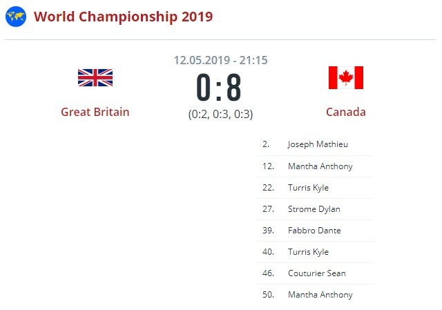
Task: Click the world map globe icon
Action: click(x=16, y=17)
